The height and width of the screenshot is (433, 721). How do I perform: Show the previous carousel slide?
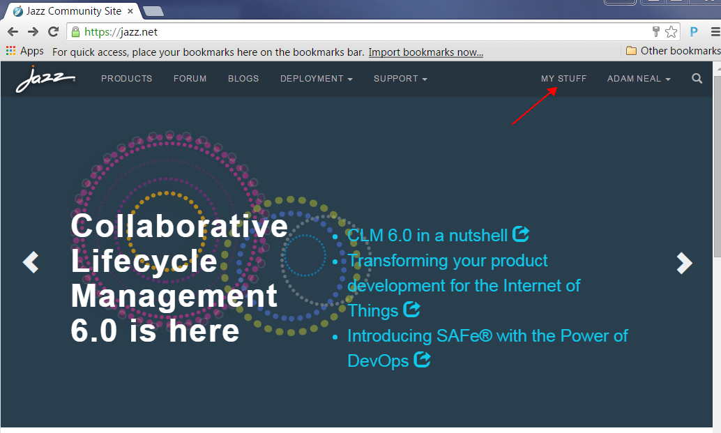pyautogui.click(x=31, y=262)
